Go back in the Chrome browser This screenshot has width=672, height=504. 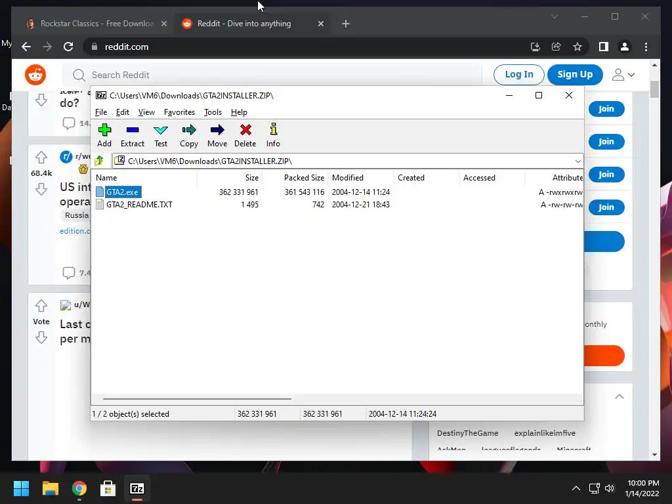26,47
